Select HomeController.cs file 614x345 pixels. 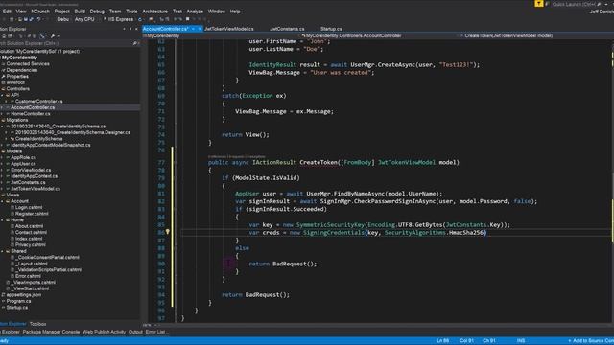click(x=31, y=114)
